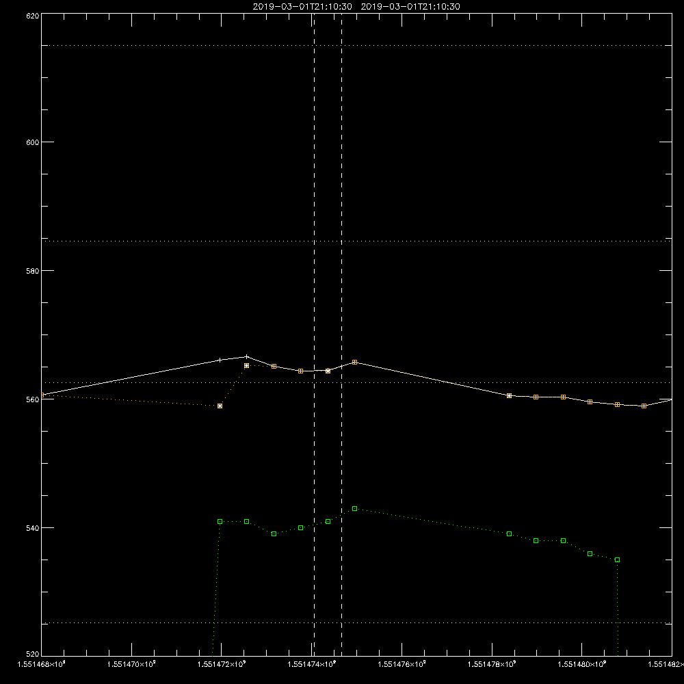Select the last green square before the drop
684x684 pixels.
click(x=617, y=560)
